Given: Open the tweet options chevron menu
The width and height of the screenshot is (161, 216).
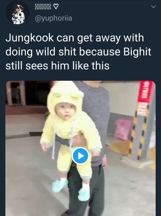Looking at the screenshot, I should [x=153, y=7].
